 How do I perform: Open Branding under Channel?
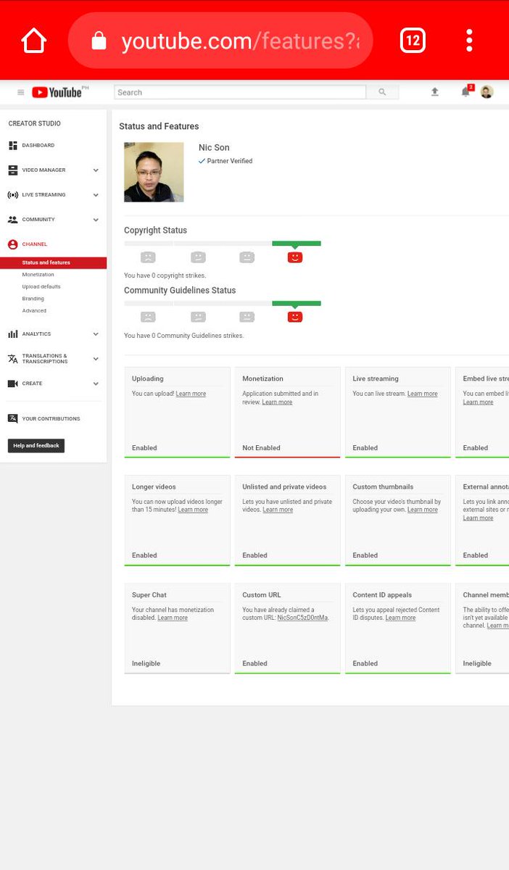33,299
